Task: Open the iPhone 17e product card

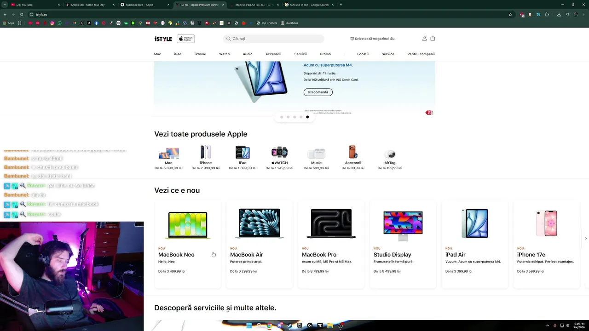Action: click(x=547, y=245)
